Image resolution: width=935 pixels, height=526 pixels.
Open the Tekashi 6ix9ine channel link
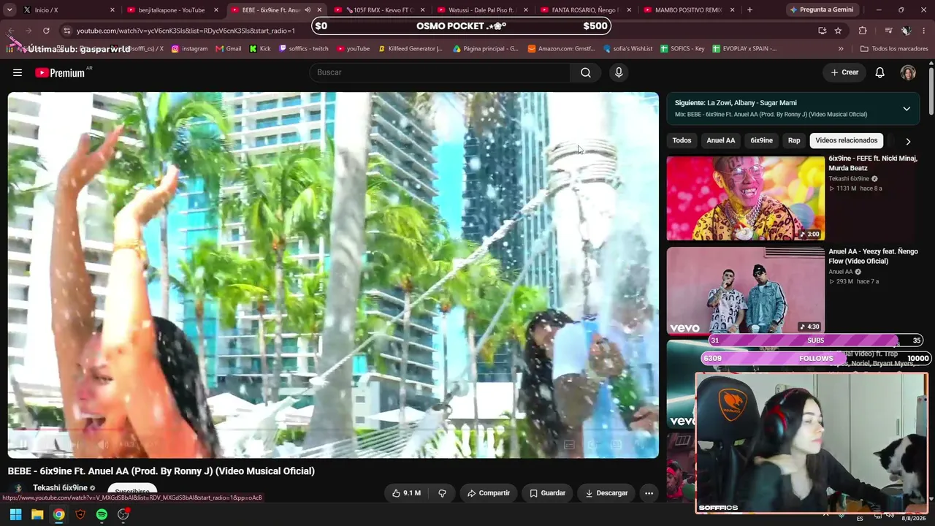(x=60, y=488)
